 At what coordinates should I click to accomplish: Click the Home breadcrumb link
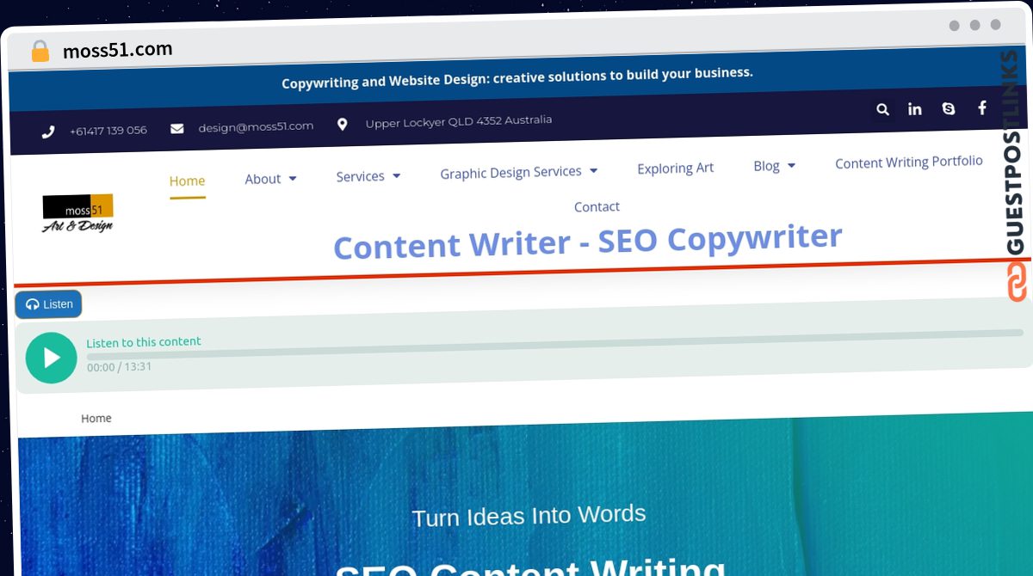[96, 418]
